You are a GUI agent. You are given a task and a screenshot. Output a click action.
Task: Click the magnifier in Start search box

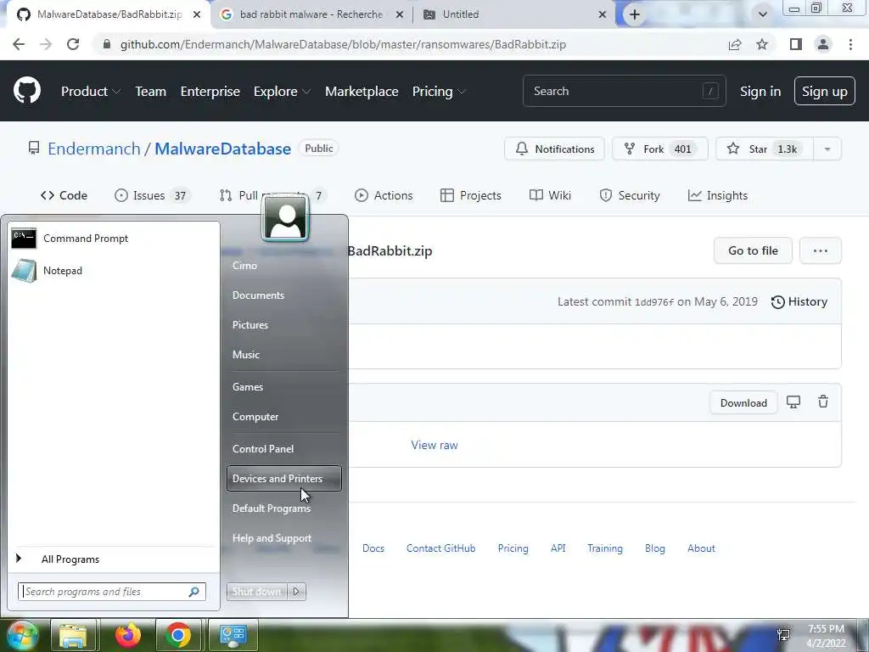click(x=194, y=592)
